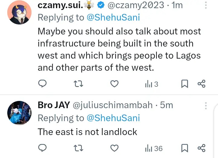Reply to Bro JAY's tweet

43,148
